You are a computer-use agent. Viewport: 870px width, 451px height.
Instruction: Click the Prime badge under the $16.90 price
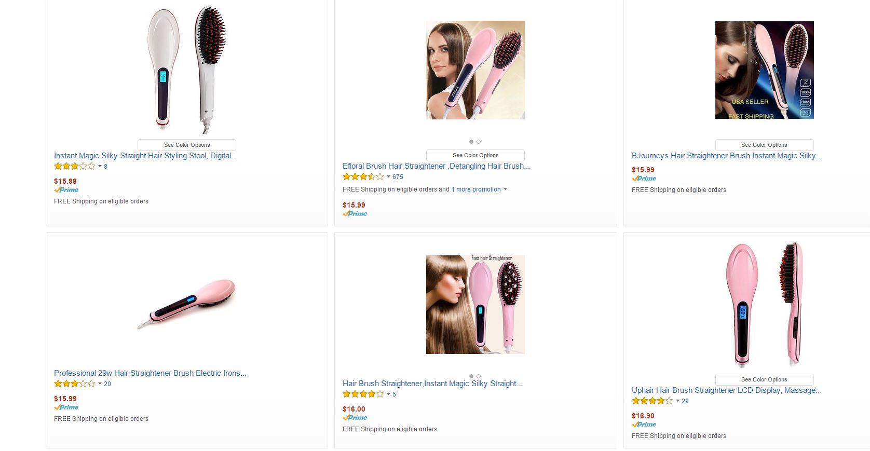pyautogui.click(x=644, y=425)
